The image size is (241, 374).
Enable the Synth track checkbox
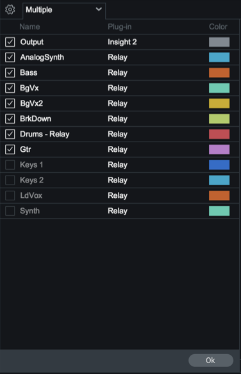tap(10, 211)
